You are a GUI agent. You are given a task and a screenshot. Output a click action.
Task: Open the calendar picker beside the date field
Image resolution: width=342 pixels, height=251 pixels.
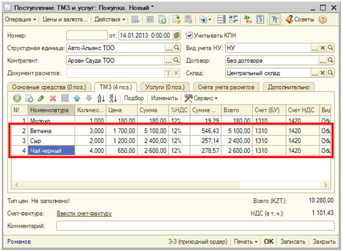click(x=177, y=35)
